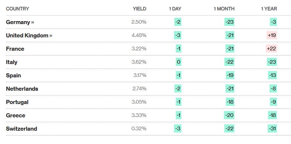Image resolution: width=291 pixels, height=144 pixels.
Task: Click the Italy row label
Action: pos(11,62)
